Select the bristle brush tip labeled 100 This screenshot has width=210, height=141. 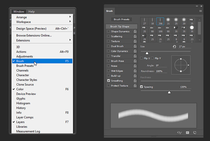[160, 29]
